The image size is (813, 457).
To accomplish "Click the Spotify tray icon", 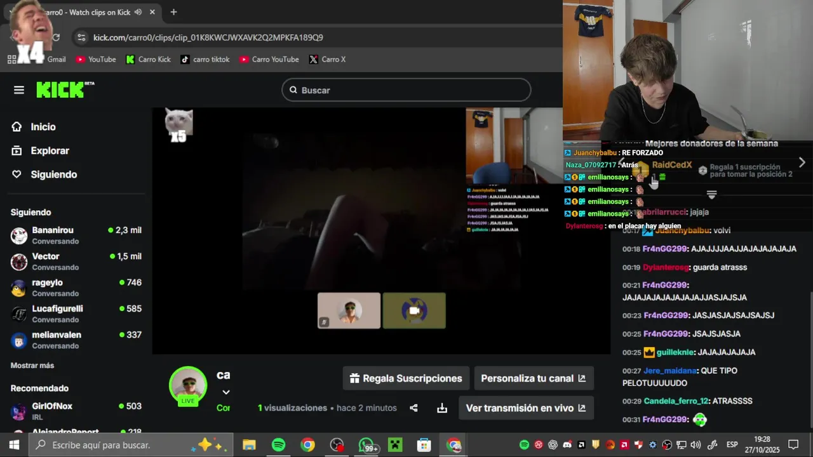I will [x=524, y=445].
